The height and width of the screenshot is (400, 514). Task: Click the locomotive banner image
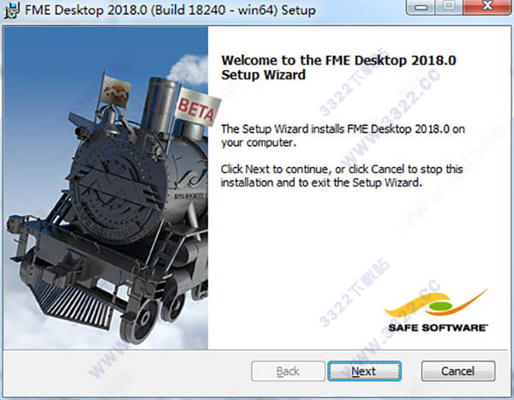(106, 188)
